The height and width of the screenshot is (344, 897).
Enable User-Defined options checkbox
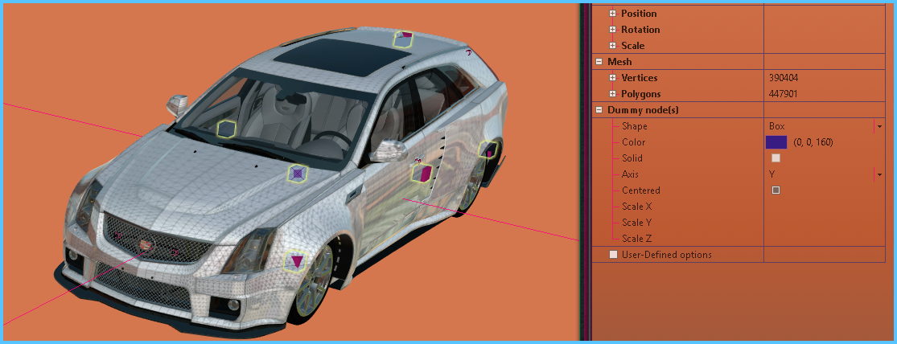click(614, 255)
